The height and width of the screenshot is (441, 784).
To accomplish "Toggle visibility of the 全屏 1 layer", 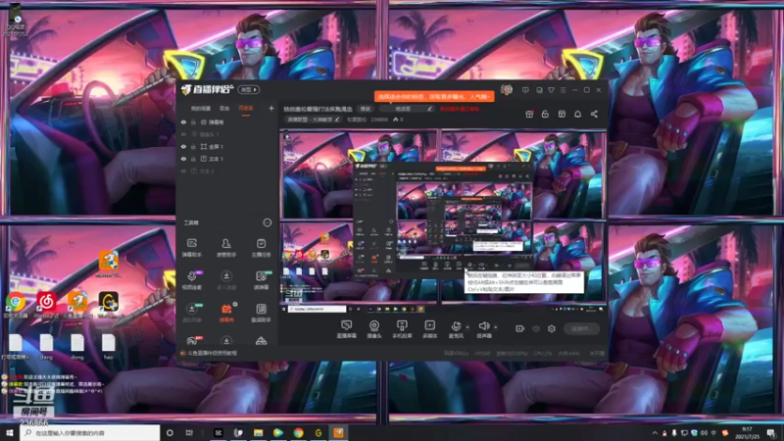I will (x=183, y=146).
